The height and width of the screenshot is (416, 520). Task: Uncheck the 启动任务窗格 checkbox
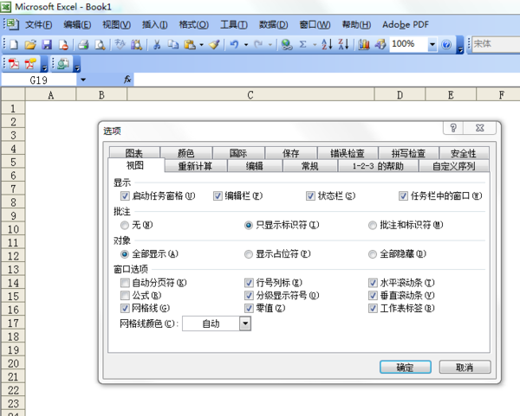[125, 196]
